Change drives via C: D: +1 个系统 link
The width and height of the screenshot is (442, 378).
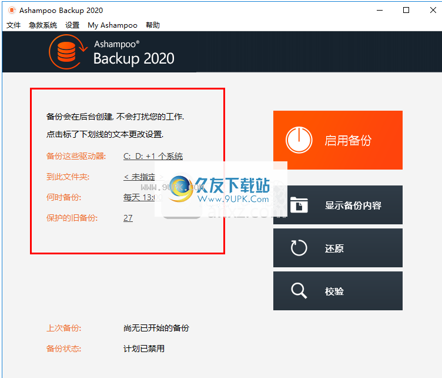click(153, 156)
